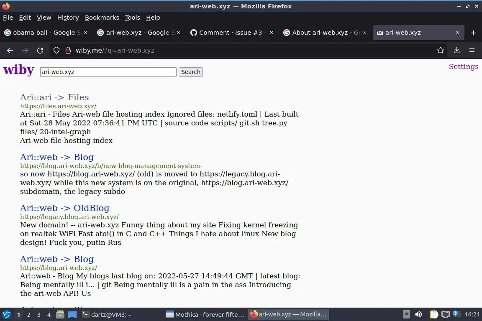Open the View menu

pyautogui.click(x=44, y=18)
